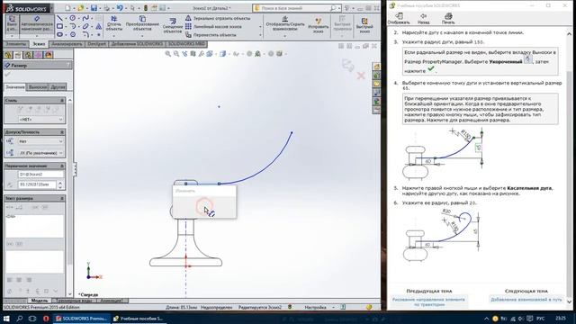
Task: Click the Print icon in SolidWorks toolbar
Action: (106, 8)
